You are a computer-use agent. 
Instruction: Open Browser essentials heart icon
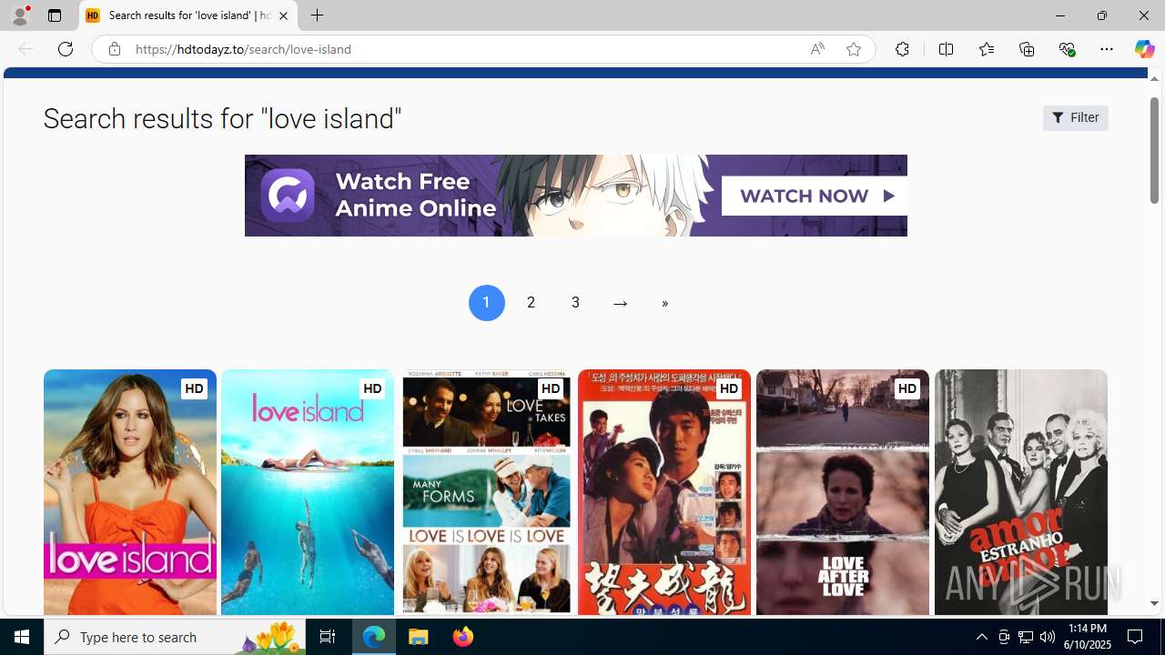coord(1067,49)
